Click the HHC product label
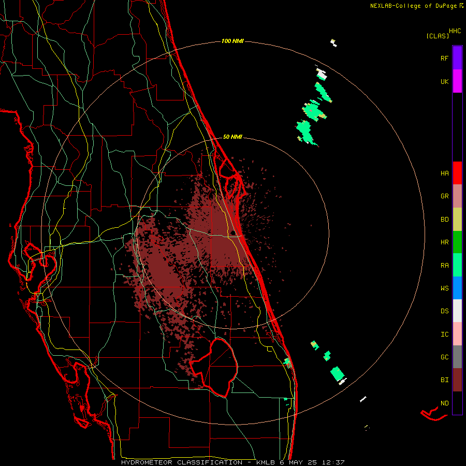 pyautogui.click(x=455, y=31)
